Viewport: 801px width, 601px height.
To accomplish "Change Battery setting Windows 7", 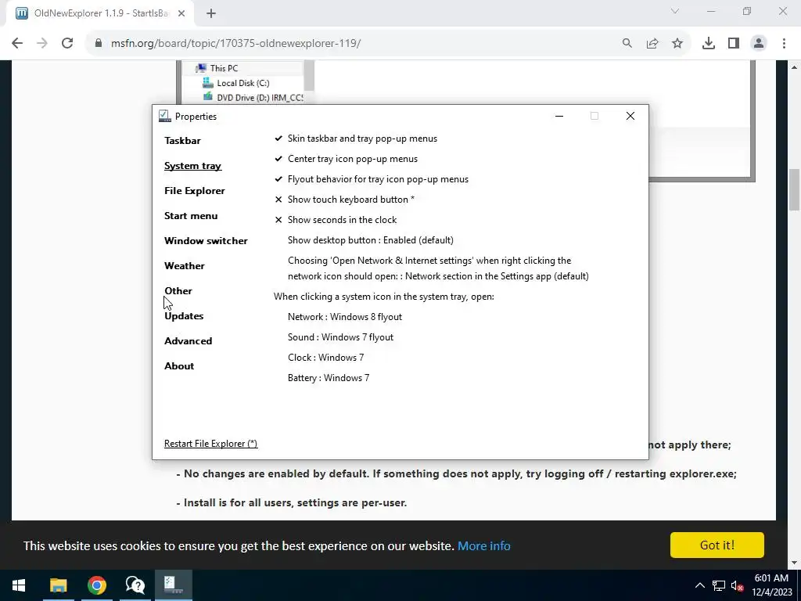I will coord(329,378).
